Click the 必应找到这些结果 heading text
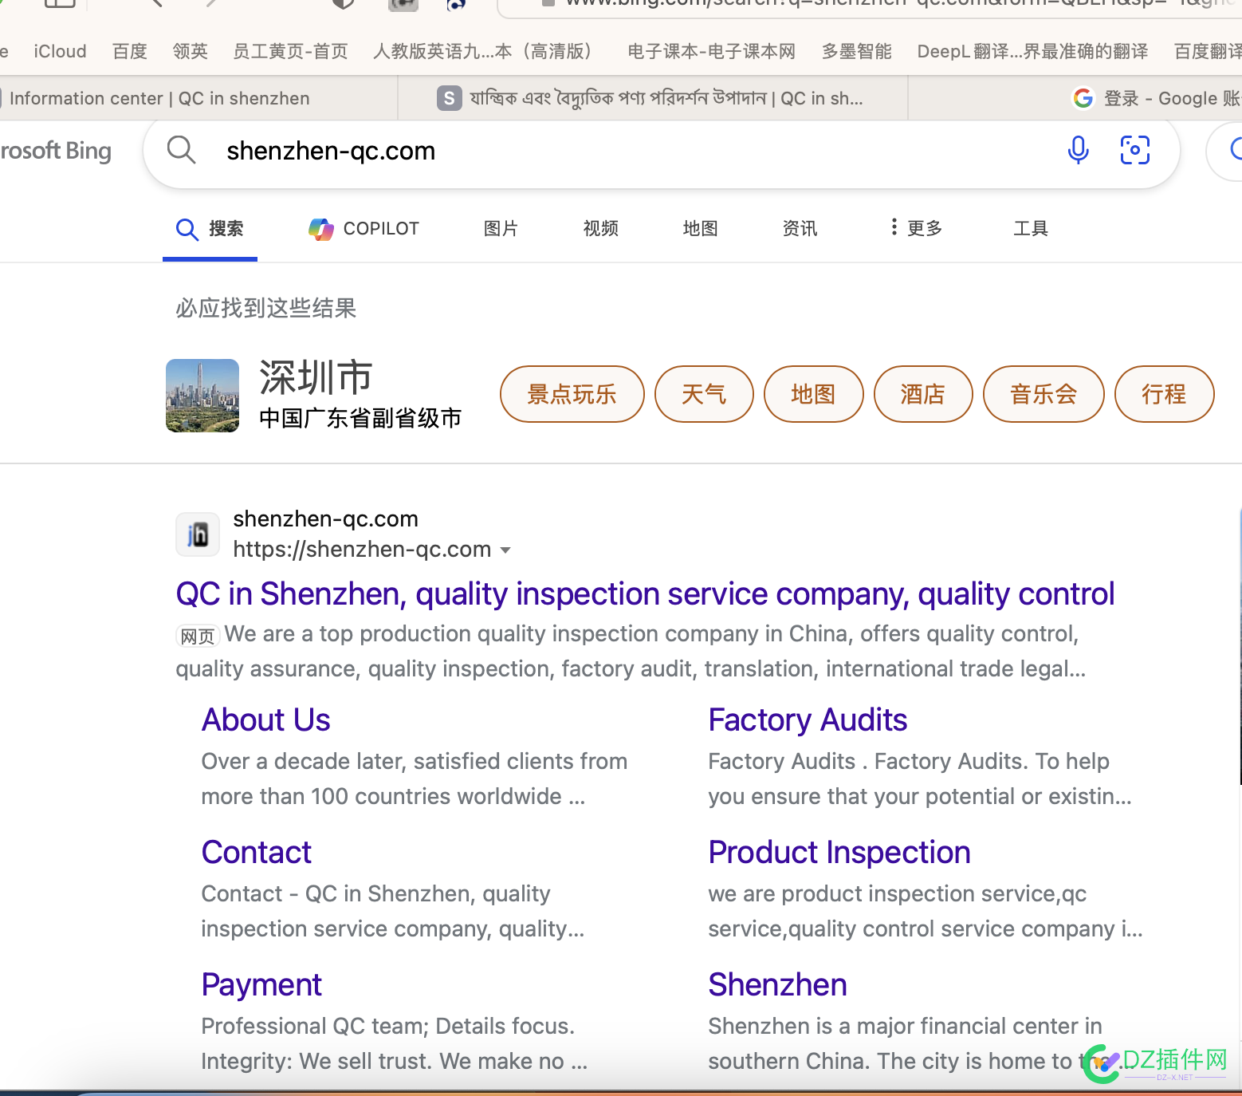Viewport: 1242px width, 1096px height. tap(266, 308)
